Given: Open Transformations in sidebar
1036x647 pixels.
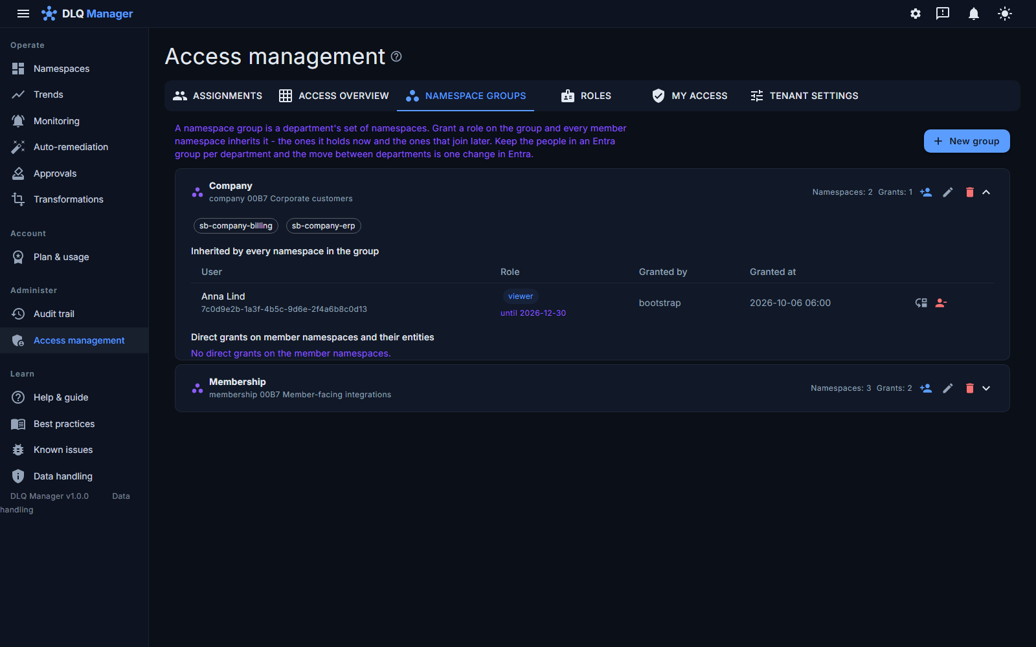Looking at the screenshot, I should coord(74,199).
